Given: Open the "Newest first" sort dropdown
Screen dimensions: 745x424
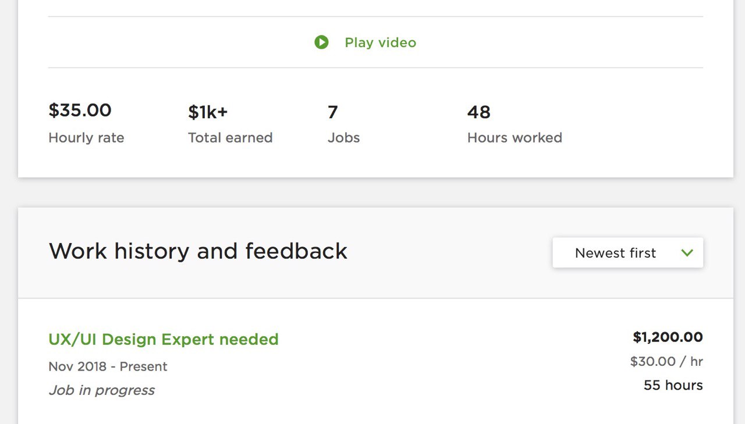Looking at the screenshot, I should point(627,253).
